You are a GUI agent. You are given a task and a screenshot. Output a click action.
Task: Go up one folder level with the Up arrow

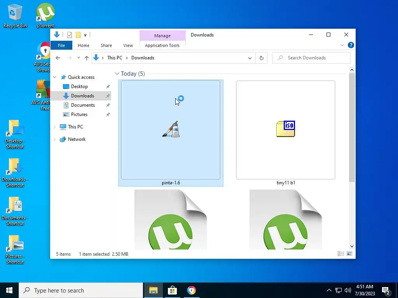pyautogui.click(x=87, y=58)
